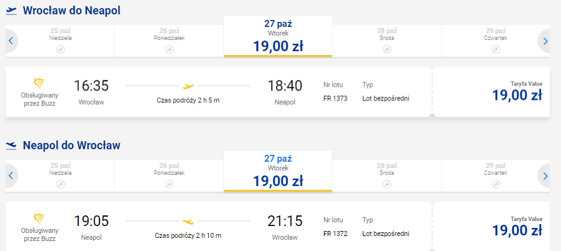Click the Buzz harp logo on flight FR 1373
The image size is (561, 251).
point(39,84)
